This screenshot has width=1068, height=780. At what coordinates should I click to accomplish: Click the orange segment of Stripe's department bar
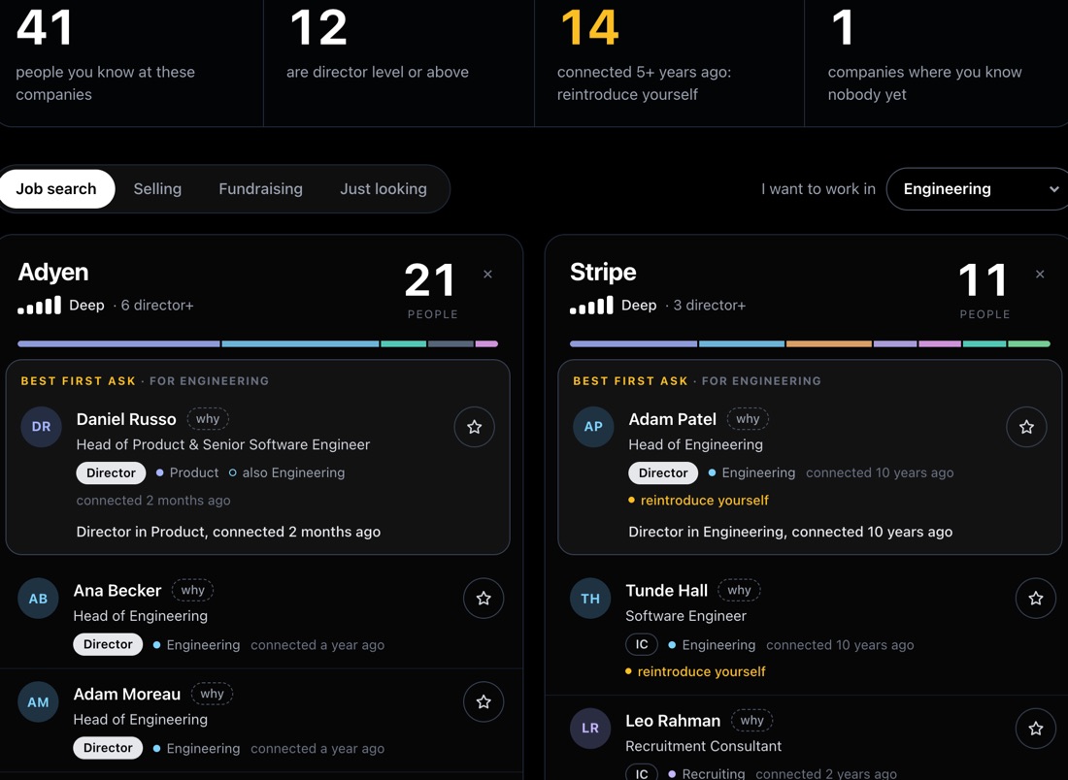pos(829,343)
